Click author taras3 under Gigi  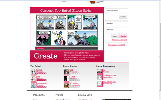(41, 78)
